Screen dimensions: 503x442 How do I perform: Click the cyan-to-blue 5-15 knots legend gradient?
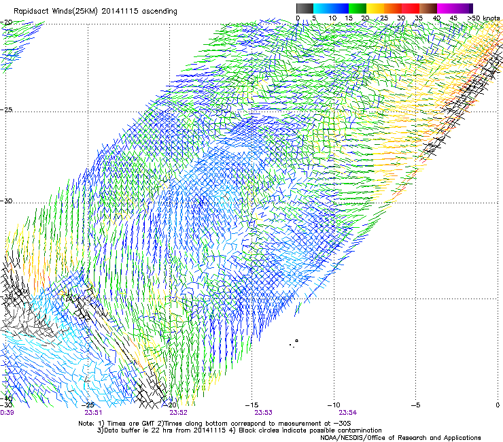[331, 8]
